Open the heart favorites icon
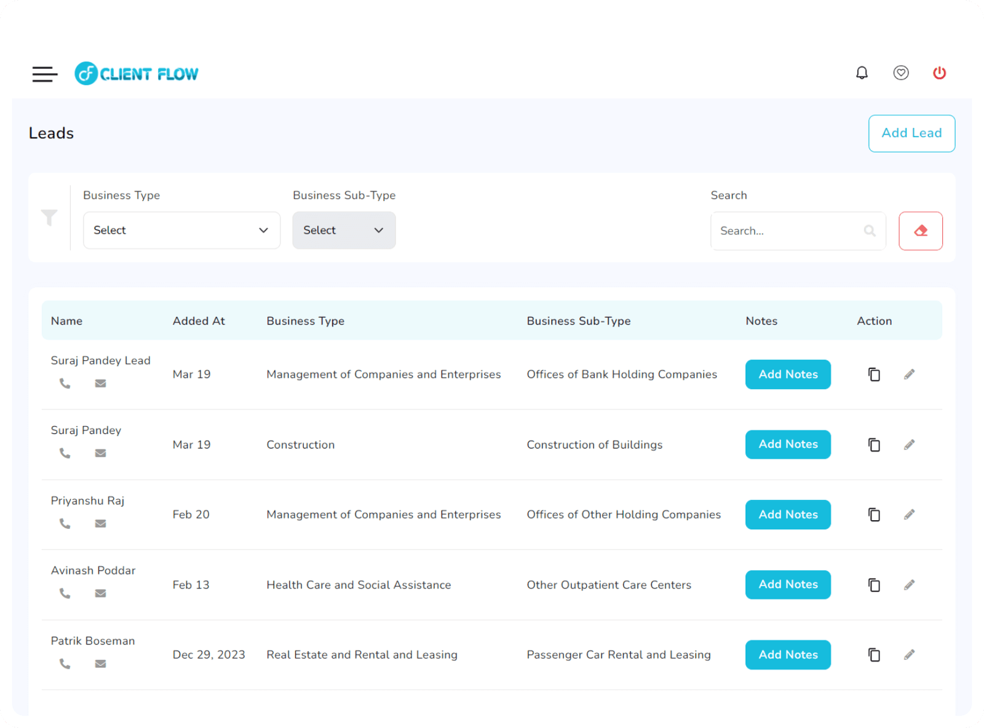This screenshot has width=984, height=728. pyautogui.click(x=900, y=73)
